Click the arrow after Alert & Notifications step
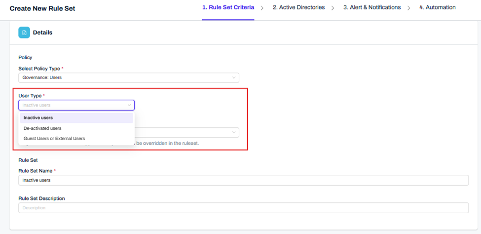Viewport: 481px width, 234px height. [409, 8]
